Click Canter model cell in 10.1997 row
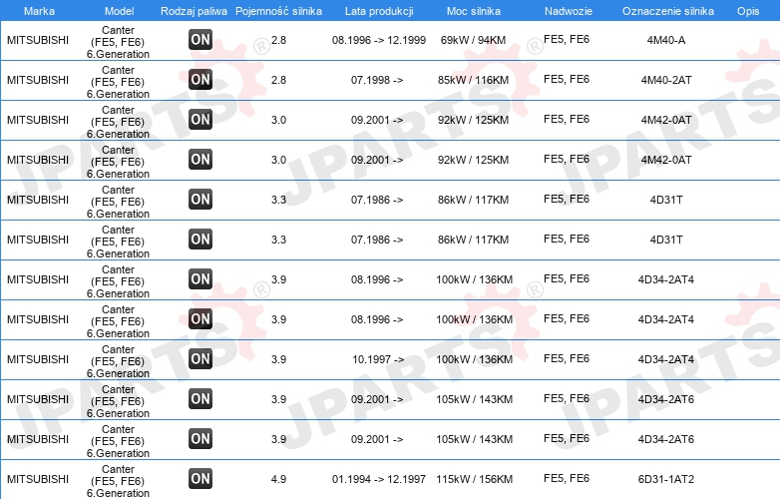 (x=118, y=361)
